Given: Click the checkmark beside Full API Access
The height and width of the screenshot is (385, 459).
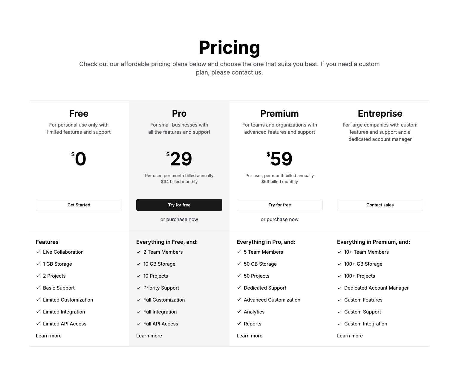Looking at the screenshot, I should [139, 324].
